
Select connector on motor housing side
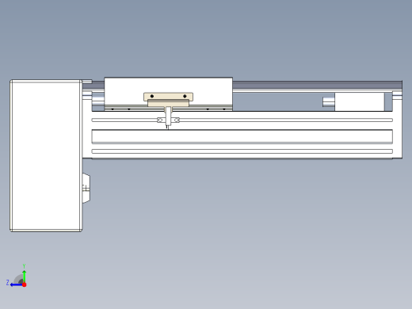(86, 189)
